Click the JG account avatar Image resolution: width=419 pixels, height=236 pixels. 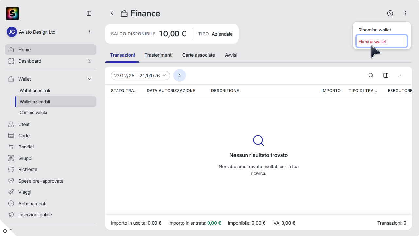tap(12, 32)
